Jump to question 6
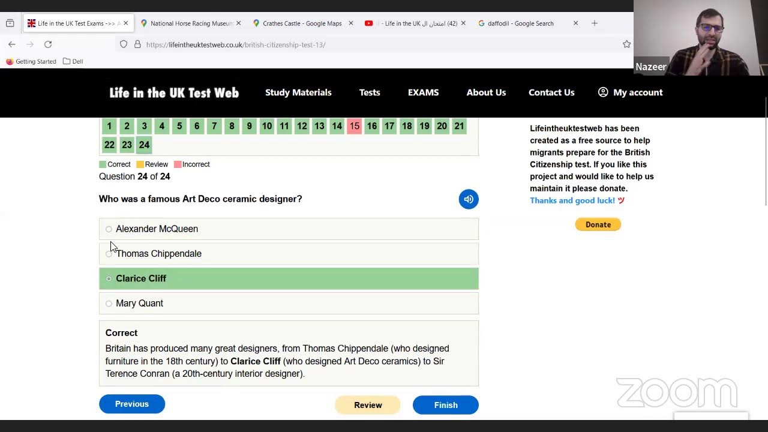768x432 pixels. (197, 126)
